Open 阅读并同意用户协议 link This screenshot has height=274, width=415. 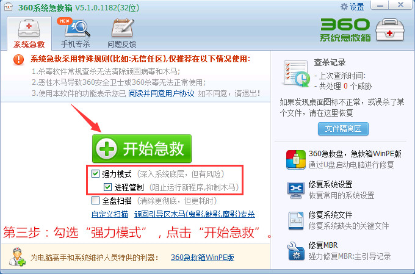click(x=161, y=93)
